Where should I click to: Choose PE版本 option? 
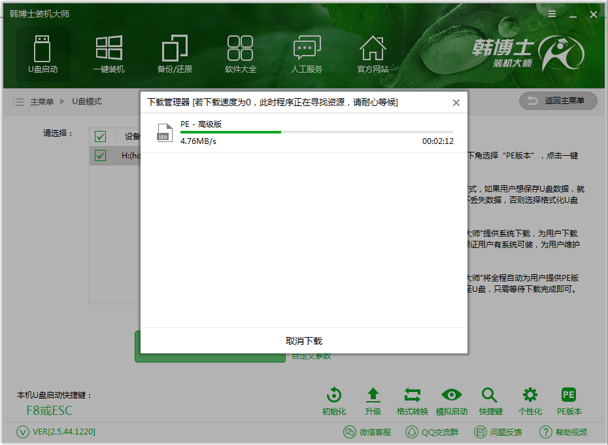coord(569,402)
